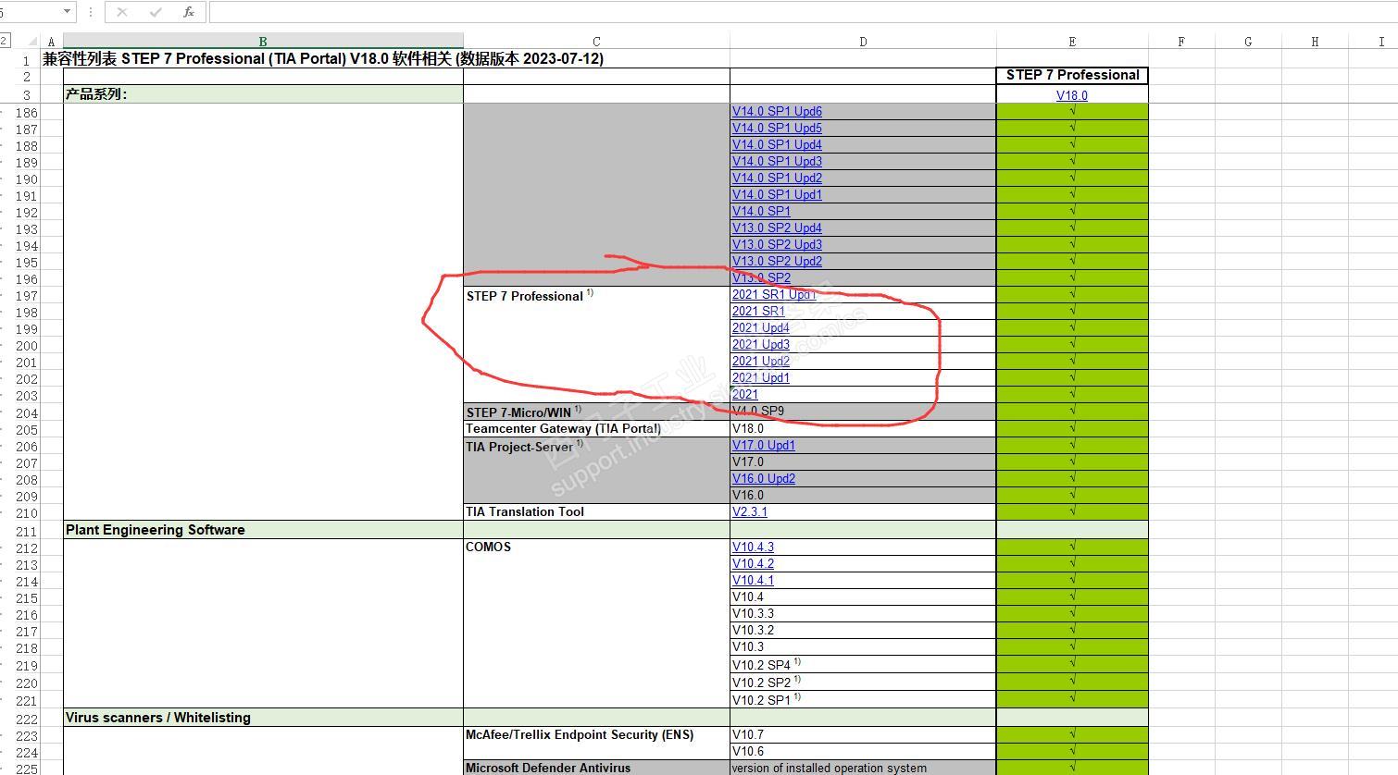The width and height of the screenshot is (1398, 775).
Task: Open the V16.0 Upd2 link
Action: point(764,478)
